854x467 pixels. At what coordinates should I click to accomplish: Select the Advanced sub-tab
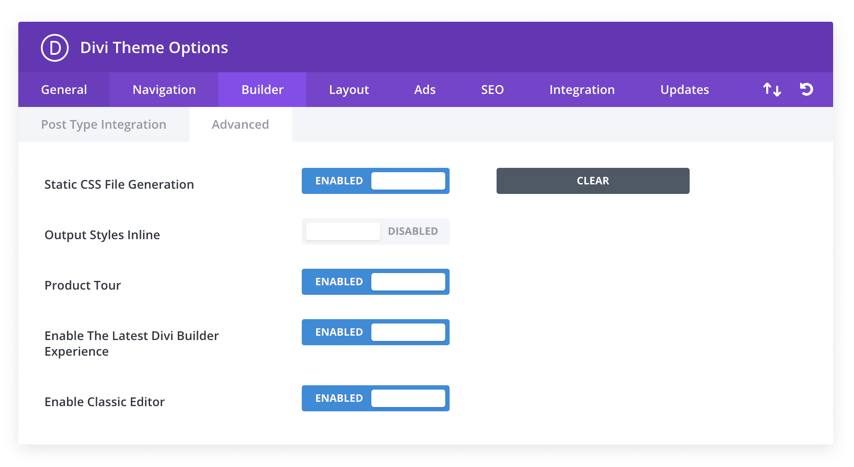click(240, 124)
